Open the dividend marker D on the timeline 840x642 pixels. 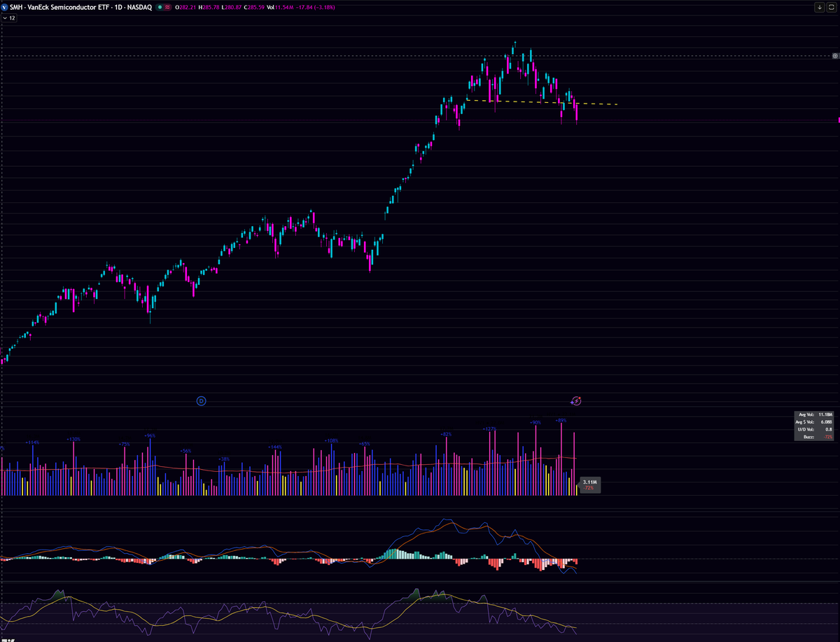click(201, 401)
